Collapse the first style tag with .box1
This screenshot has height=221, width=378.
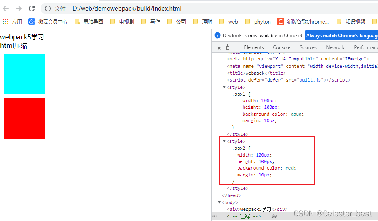(x=224, y=87)
